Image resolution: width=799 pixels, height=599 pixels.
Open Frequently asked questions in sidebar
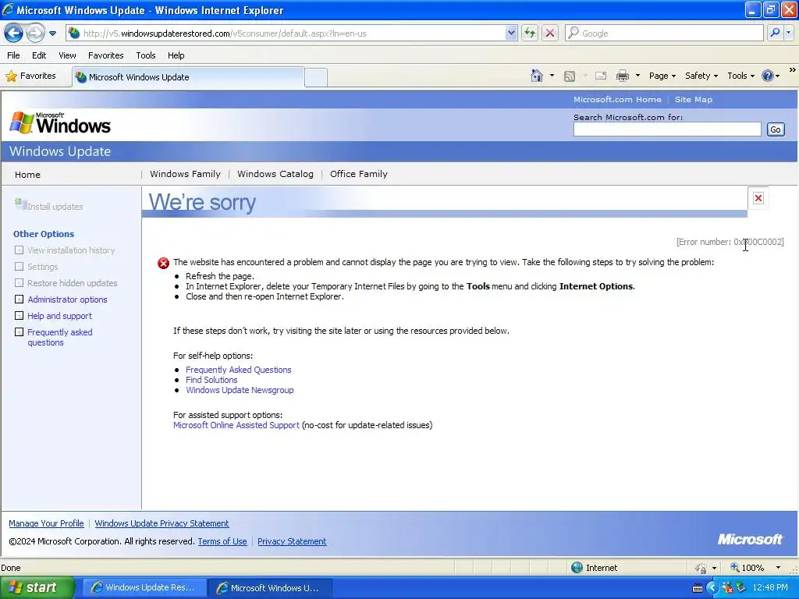click(x=59, y=337)
